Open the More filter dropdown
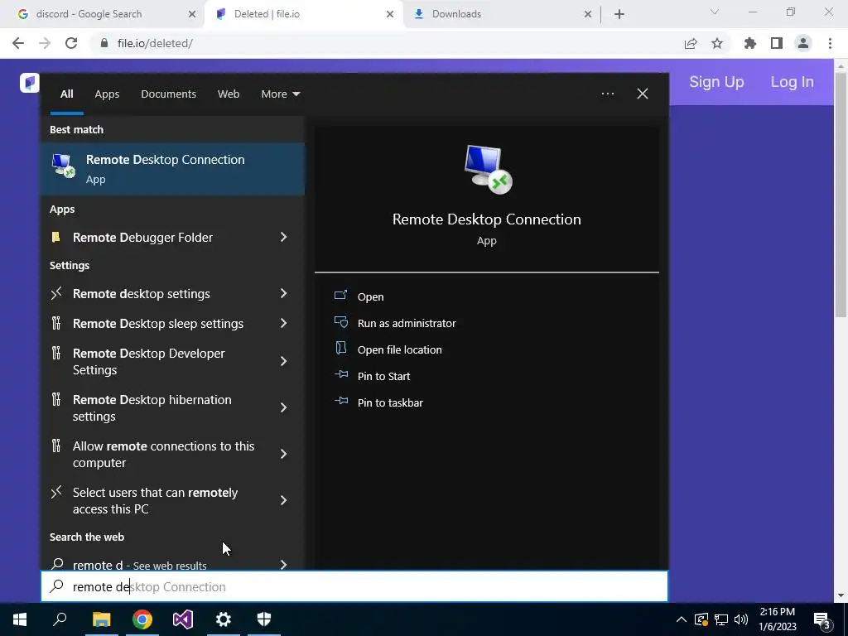Viewport: 848px width, 636px height. 280,94
